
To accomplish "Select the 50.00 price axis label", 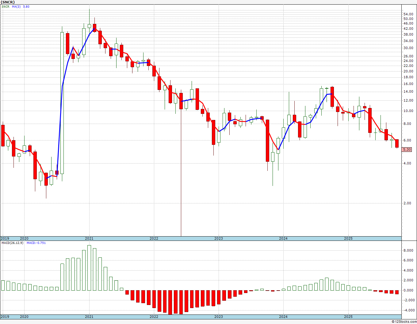I will tap(408, 19).
